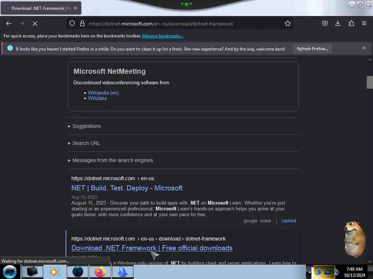
Task: Open the Wikidata link
Action: pyautogui.click(x=97, y=98)
